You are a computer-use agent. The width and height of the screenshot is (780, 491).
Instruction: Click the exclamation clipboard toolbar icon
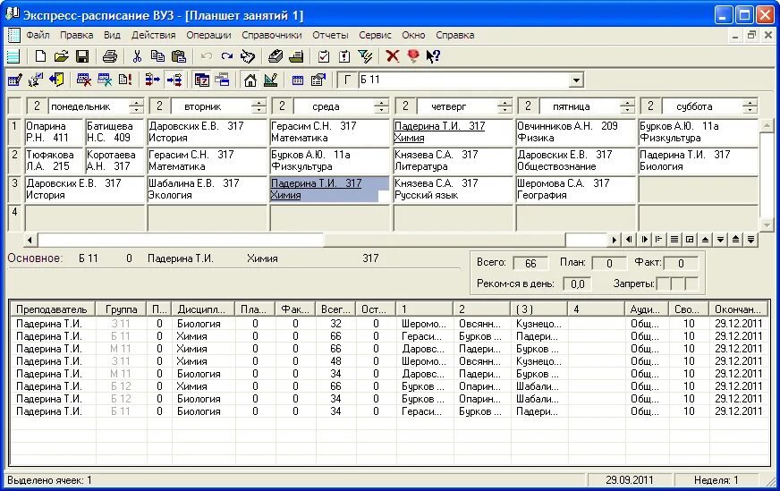344,56
